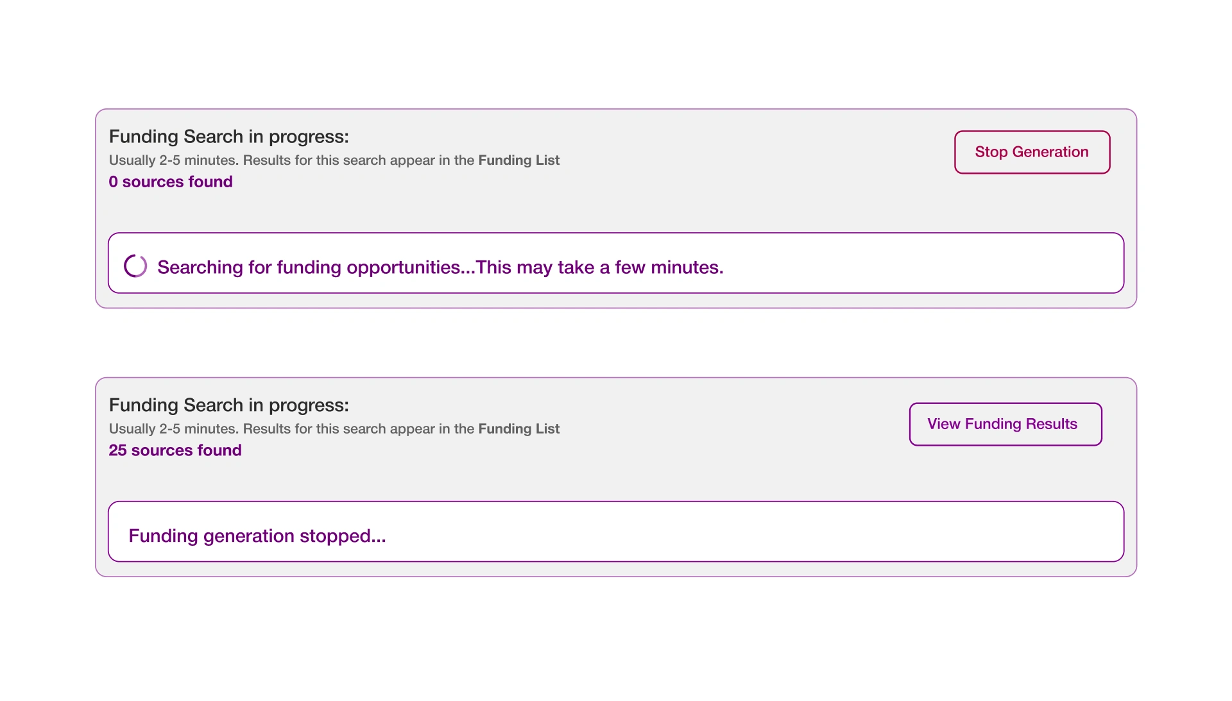Click the "This may take a few minutes" text
Screen dimensions: 1232x701
599,267
